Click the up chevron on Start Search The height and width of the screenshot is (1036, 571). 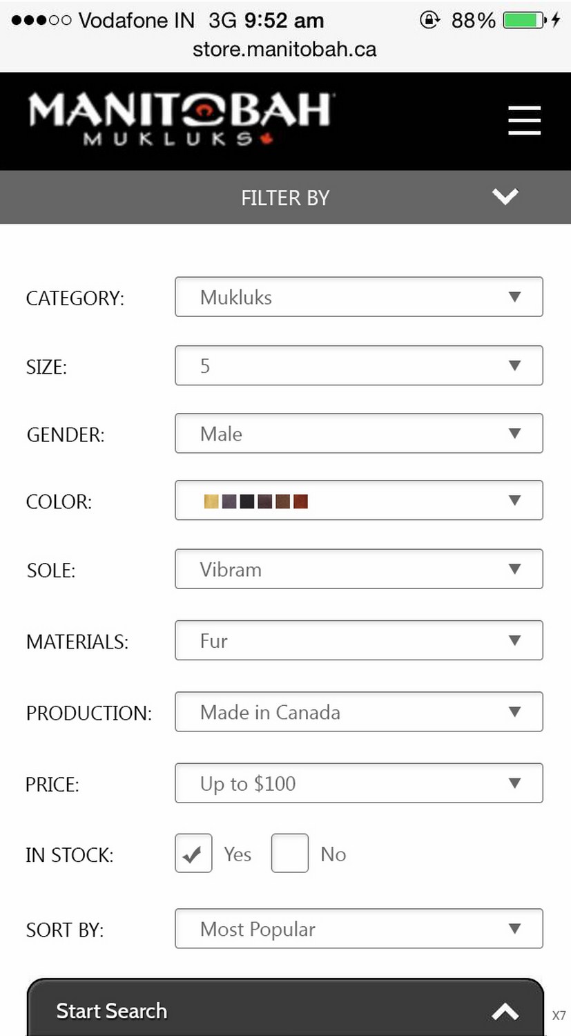pos(505,1012)
